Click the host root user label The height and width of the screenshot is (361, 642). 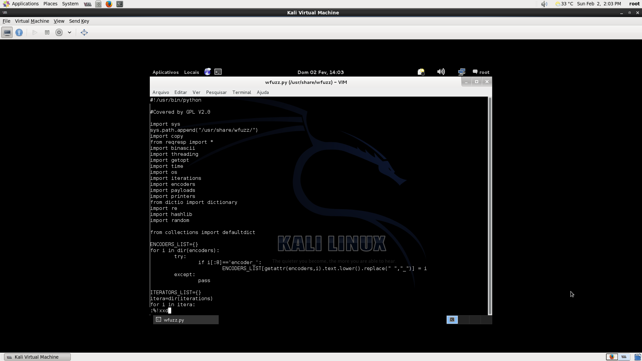pos(634,4)
